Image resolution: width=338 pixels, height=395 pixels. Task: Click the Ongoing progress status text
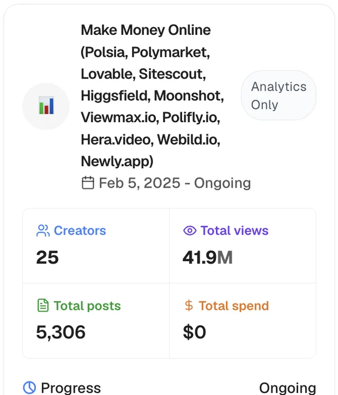tap(287, 388)
